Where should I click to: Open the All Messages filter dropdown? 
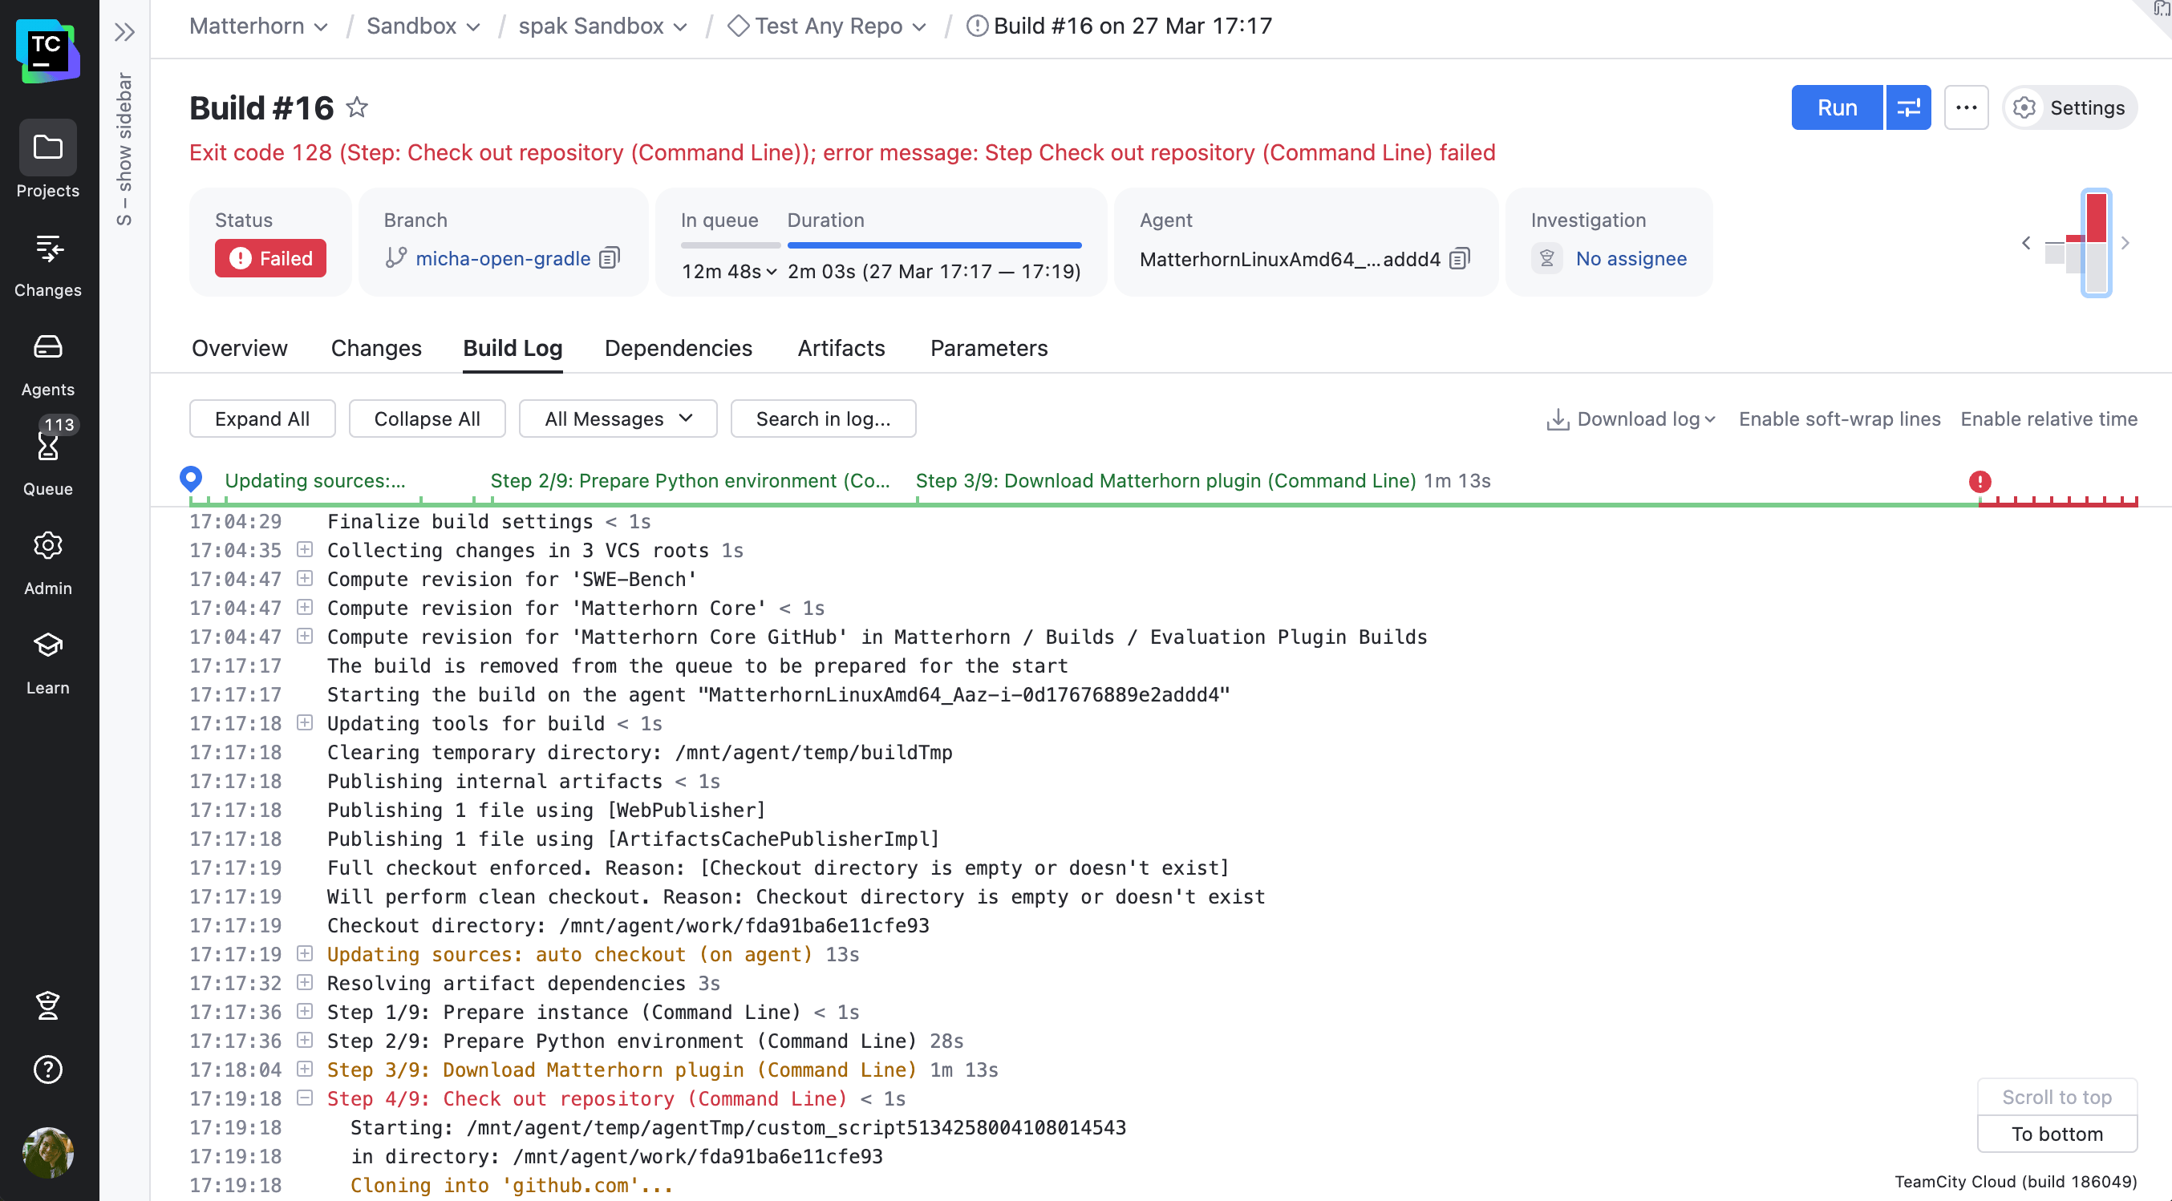[618, 418]
